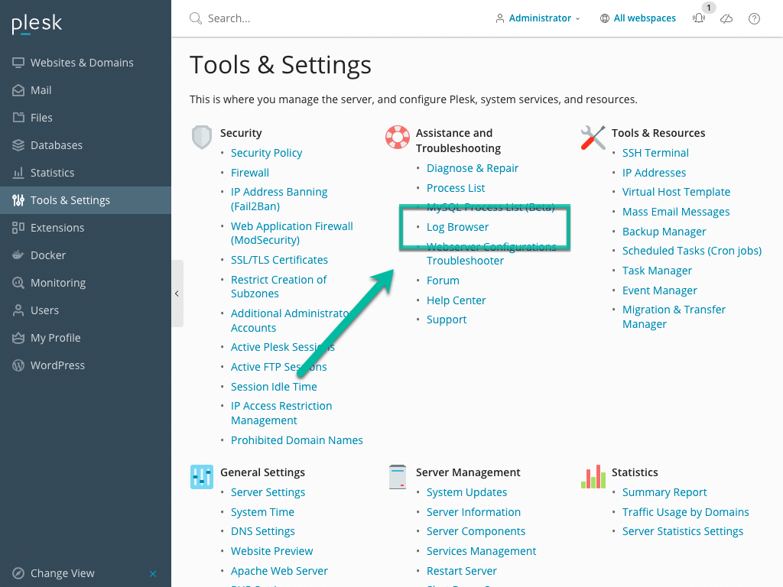Viewport: 783px width, 587px height.
Task: Collapse the sidebar with the arrow handle
Action: [x=177, y=293]
